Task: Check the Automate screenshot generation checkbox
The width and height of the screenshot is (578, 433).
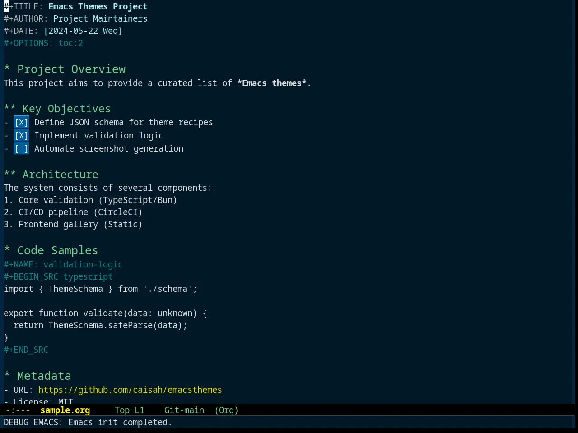Action: 21,148
